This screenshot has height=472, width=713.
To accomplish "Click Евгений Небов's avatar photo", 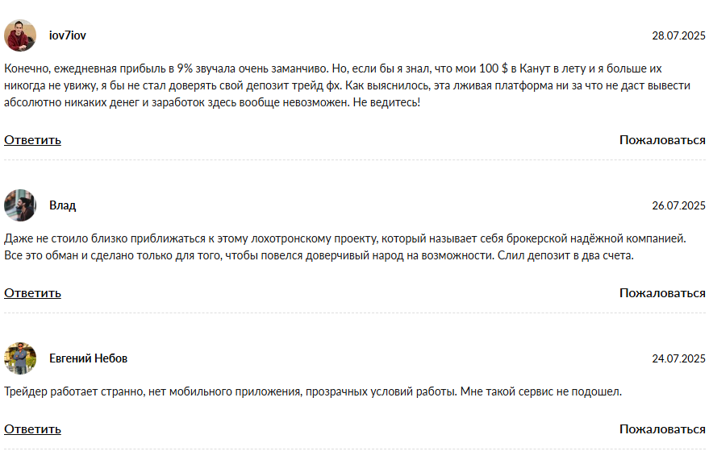I will (20, 358).
